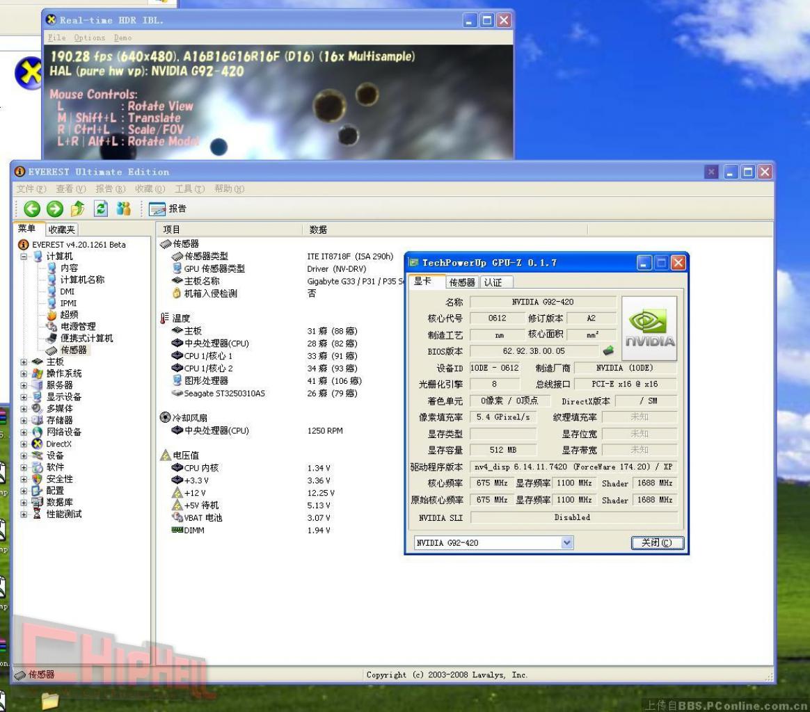This screenshot has width=810, height=712.
Task: Click the 配置 tree item icon
Action: click(x=38, y=490)
